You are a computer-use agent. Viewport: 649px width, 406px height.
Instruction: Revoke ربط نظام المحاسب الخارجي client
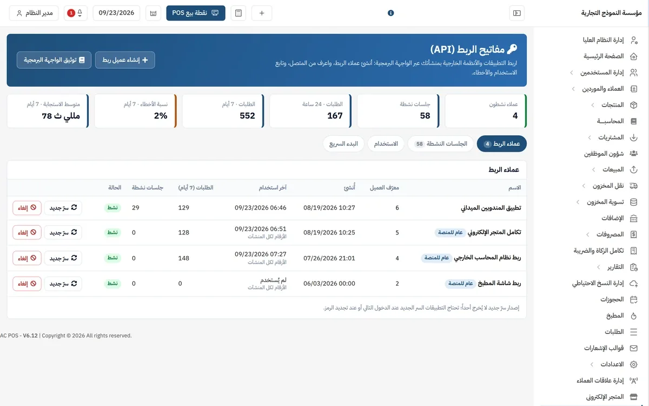[x=27, y=258]
